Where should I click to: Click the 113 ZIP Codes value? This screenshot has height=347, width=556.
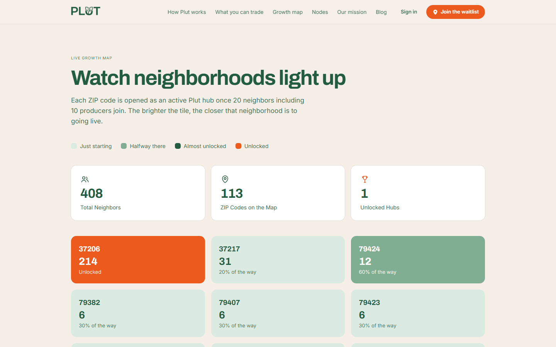click(x=232, y=193)
